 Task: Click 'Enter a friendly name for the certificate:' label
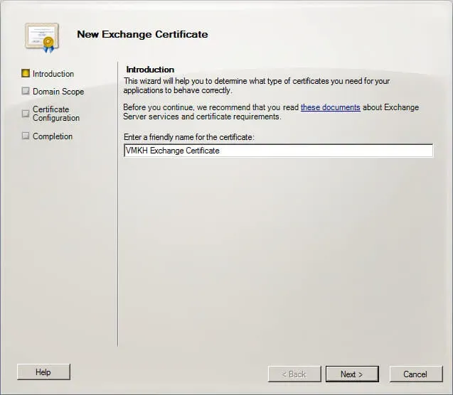[x=189, y=137]
